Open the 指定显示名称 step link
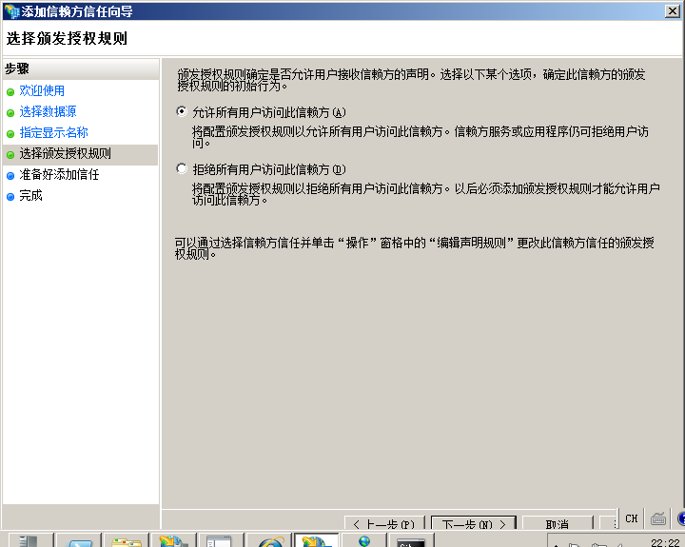 click(53, 132)
